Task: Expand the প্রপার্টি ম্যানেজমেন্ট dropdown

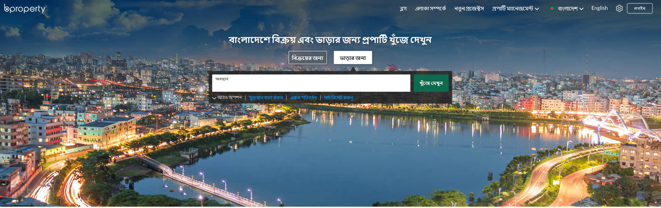Action: pyautogui.click(x=515, y=8)
